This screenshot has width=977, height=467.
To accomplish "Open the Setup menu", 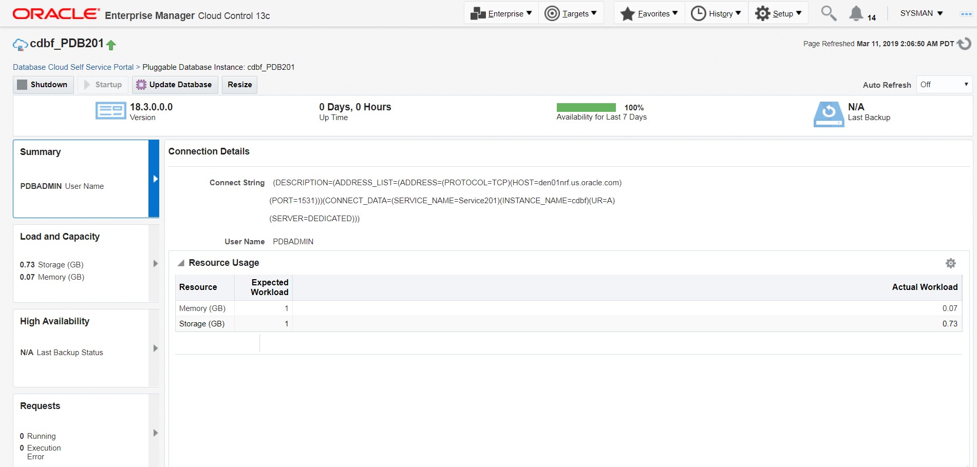I will click(778, 13).
